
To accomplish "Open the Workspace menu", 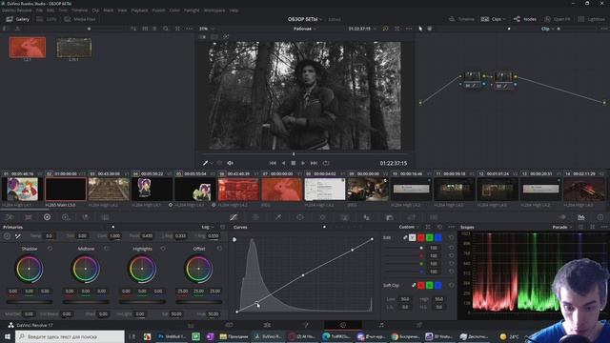I will pos(214,10).
